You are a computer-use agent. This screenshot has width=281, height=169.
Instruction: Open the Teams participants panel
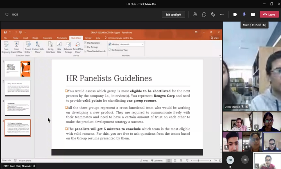click(x=195, y=15)
